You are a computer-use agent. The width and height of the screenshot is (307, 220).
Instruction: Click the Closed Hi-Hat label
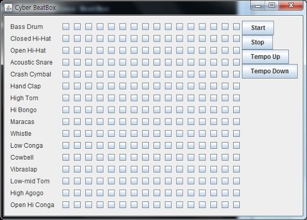[31, 38]
